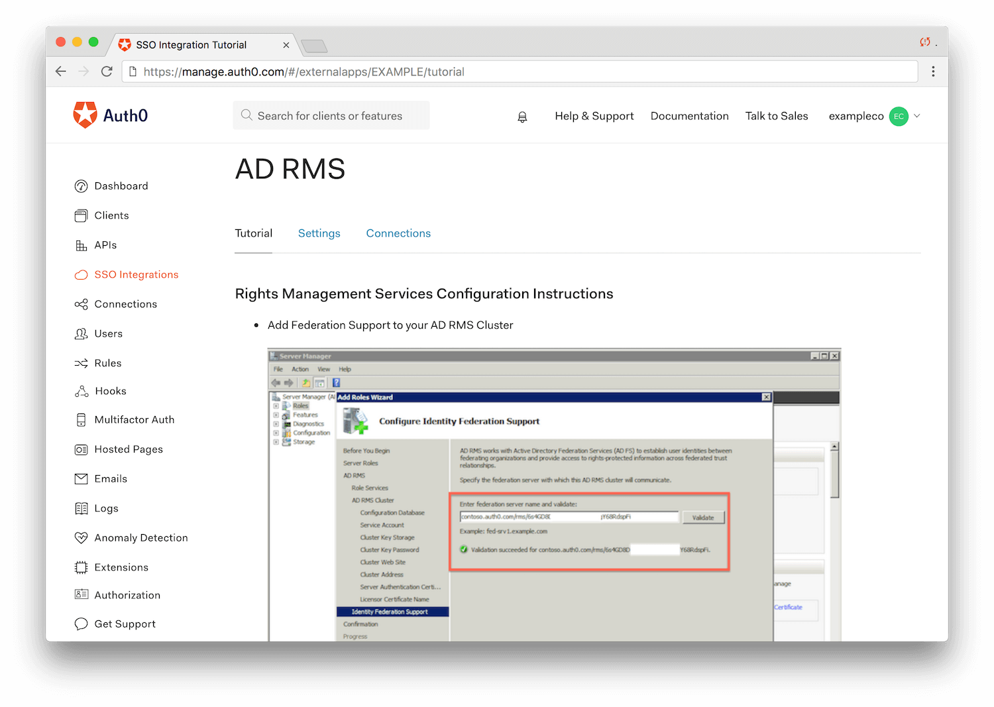The height and width of the screenshot is (707, 994).
Task: Click the Extensions chip icon
Action: pos(81,567)
